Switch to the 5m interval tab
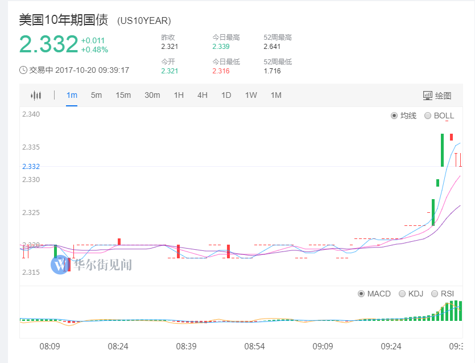The width and height of the screenshot is (475, 363). [x=96, y=95]
